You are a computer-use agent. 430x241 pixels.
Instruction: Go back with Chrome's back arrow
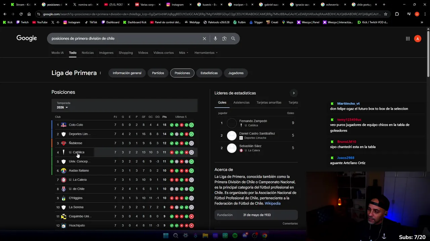(x=5, y=14)
